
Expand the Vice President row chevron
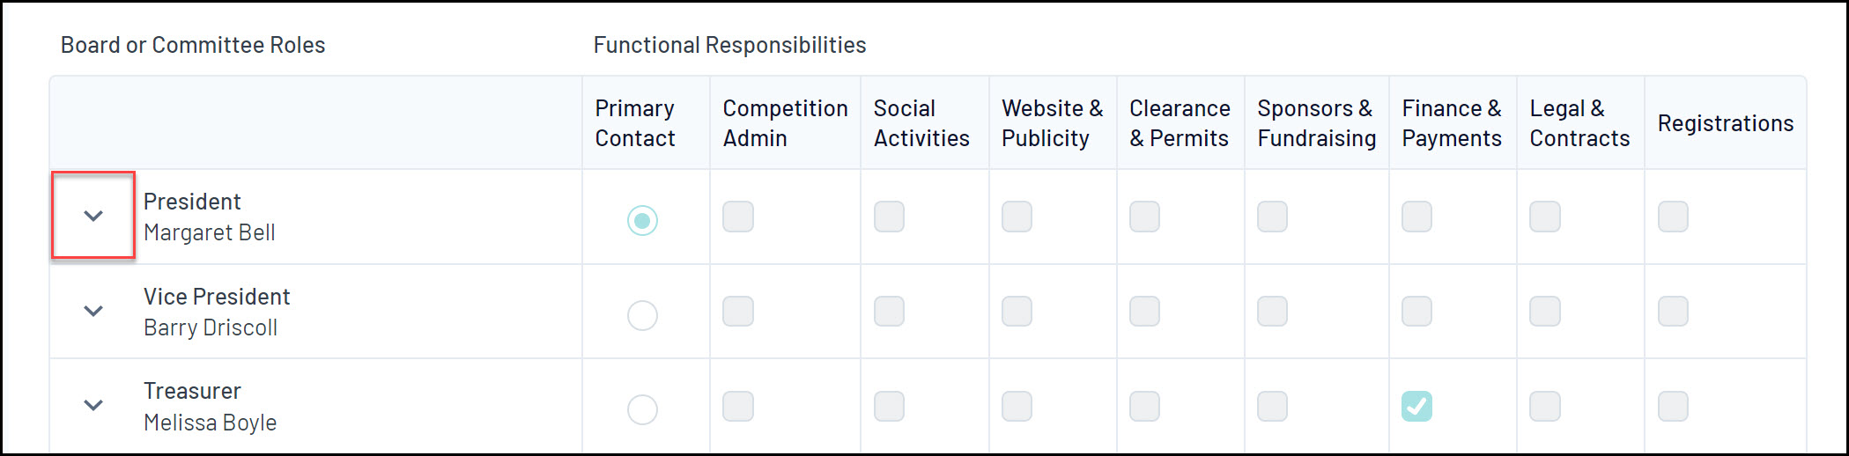93,311
